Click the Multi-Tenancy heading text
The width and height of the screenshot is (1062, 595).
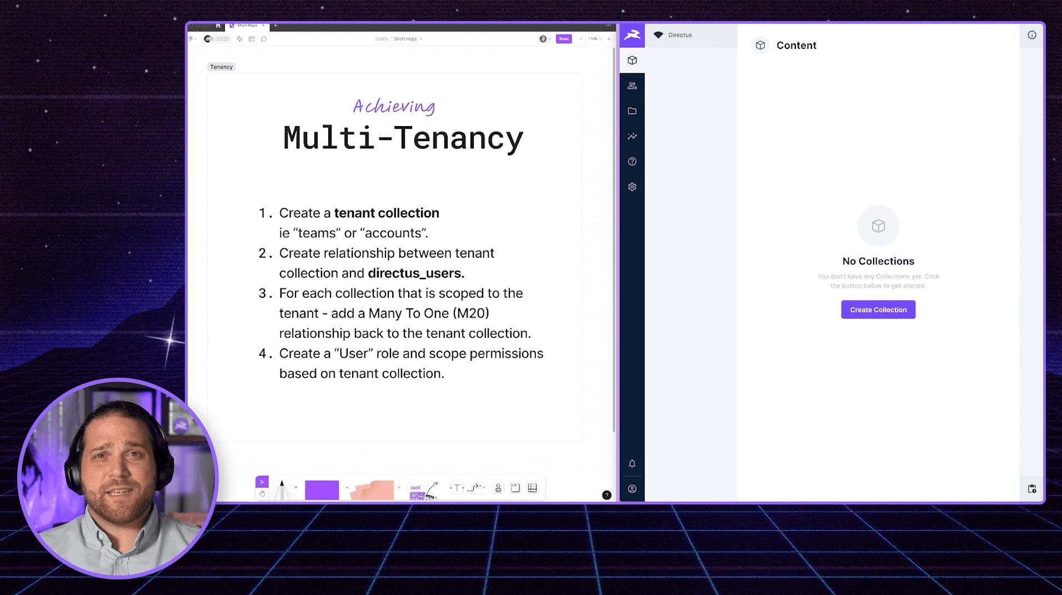click(403, 138)
